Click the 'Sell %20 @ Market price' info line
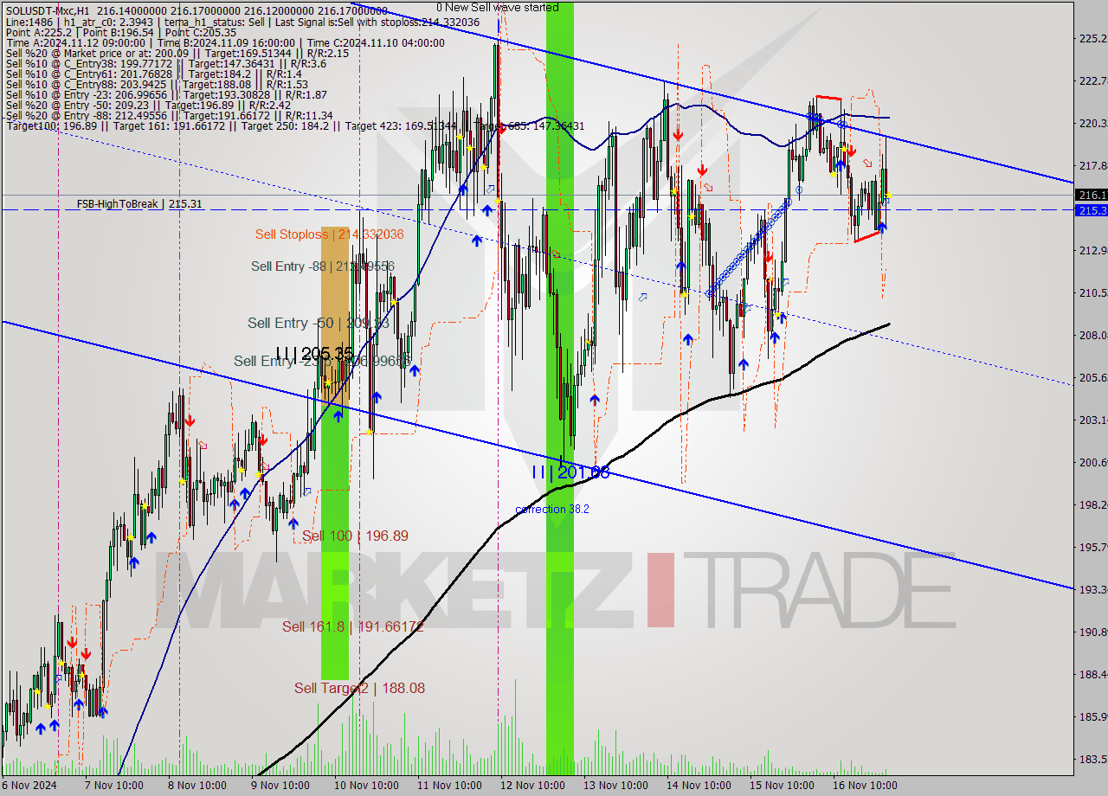This screenshot has height=796, width=1108. tap(177, 53)
